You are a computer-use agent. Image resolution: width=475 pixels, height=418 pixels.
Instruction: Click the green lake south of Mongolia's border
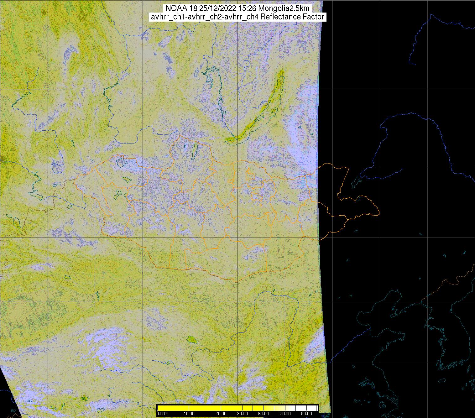[x=191, y=339]
